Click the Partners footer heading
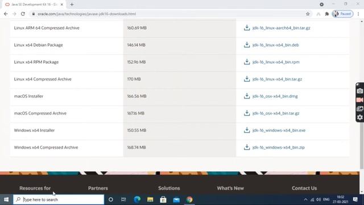This screenshot has height=205, width=364. [x=98, y=188]
